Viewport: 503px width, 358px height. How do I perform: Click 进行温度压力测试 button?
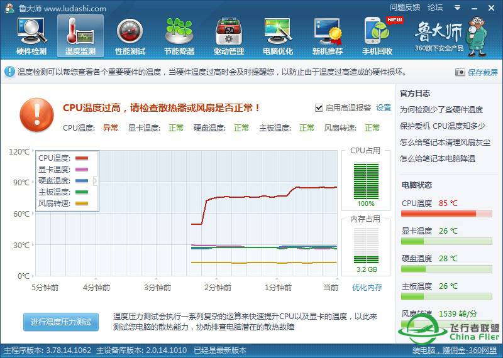click(61, 322)
